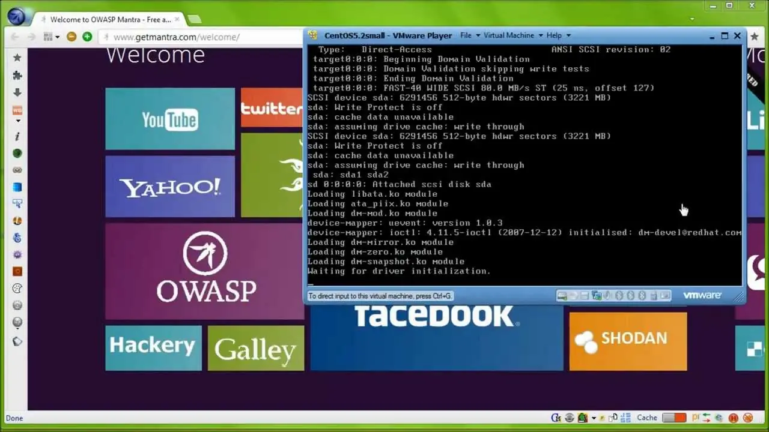Image resolution: width=769 pixels, height=432 pixels.
Task: Open the YouTube tile
Action: tap(170, 119)
